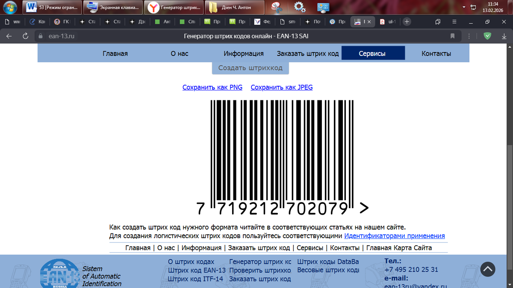This screenshot has width=513, height=288.
Task: Click Контакты in the bottom text menu
Action: click(345, 248)
